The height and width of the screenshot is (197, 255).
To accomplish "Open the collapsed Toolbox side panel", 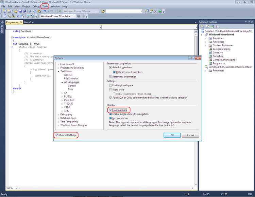I will tap(2, 27).
